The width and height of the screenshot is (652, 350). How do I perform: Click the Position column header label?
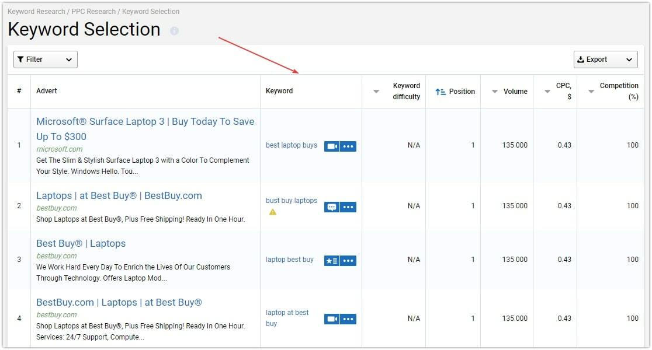pyautogui.click(x=462, y=92)
